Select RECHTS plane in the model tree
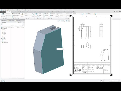 tap(4, 31)
